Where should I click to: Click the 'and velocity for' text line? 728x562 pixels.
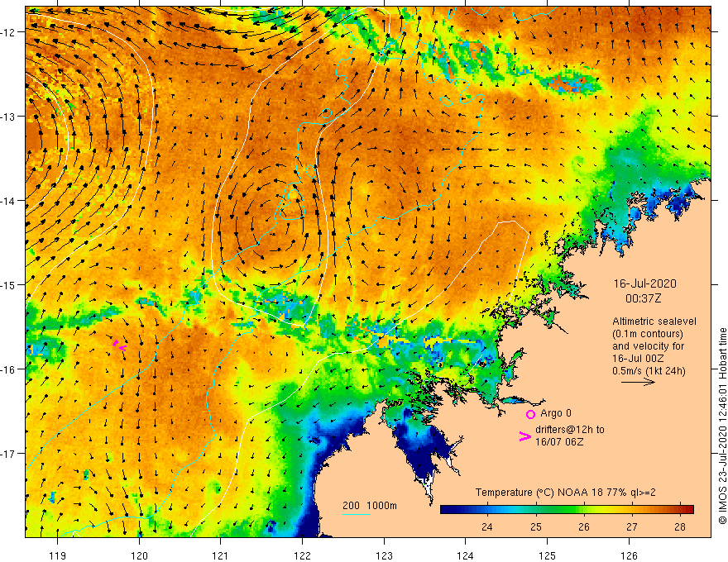pos(648,346)
